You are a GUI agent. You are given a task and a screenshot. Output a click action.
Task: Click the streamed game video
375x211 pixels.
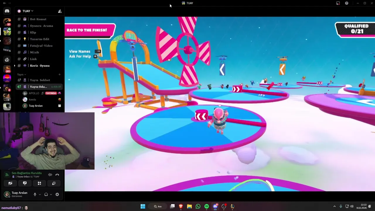[x=220, y=104]
